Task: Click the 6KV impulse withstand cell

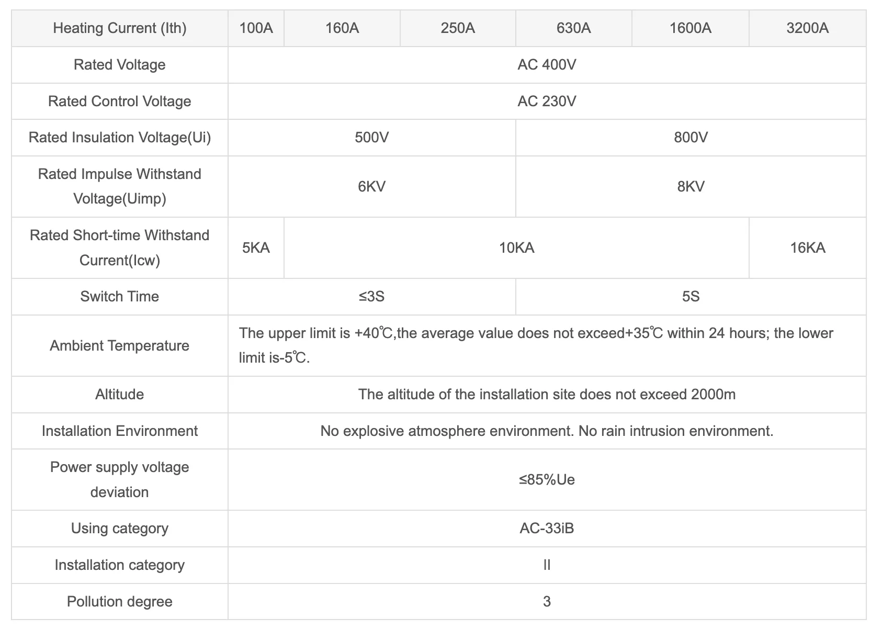Action: [x=372, y=187]
